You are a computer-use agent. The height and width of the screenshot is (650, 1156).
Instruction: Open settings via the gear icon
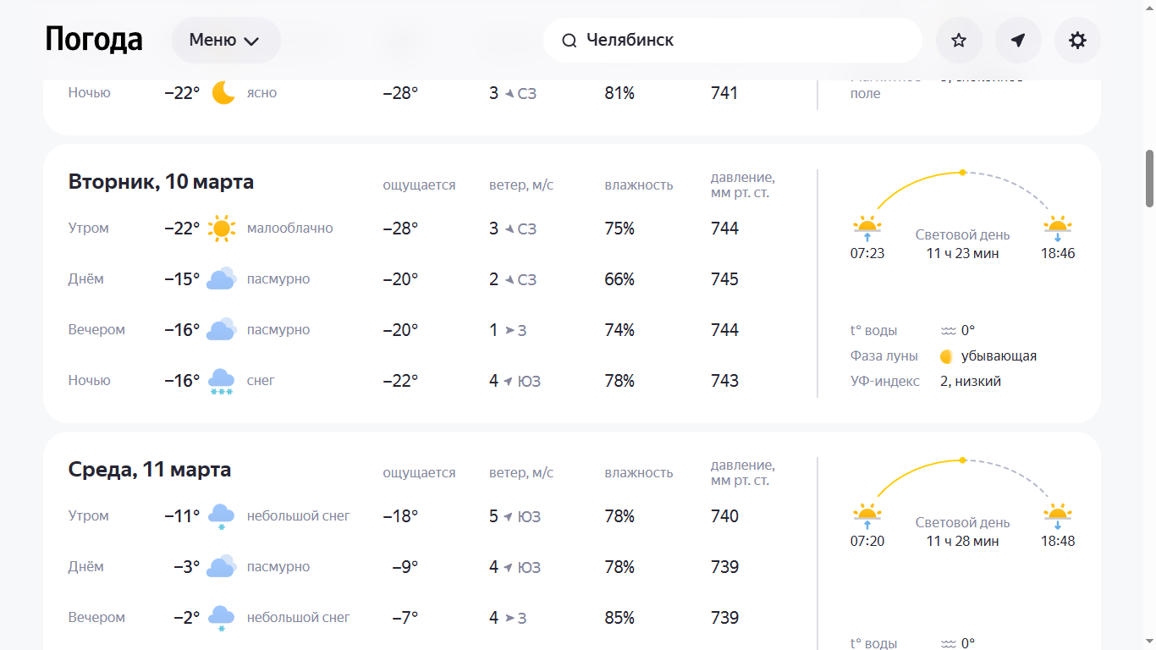[x=1077, y=41]
